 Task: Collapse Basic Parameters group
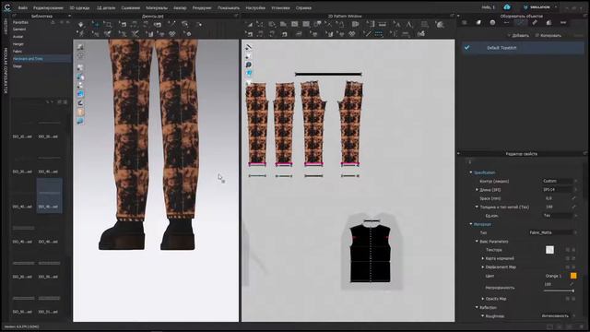477,242
